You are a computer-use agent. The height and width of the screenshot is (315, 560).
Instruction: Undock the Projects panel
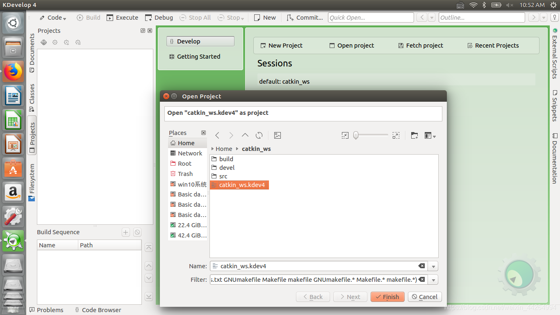143,31
